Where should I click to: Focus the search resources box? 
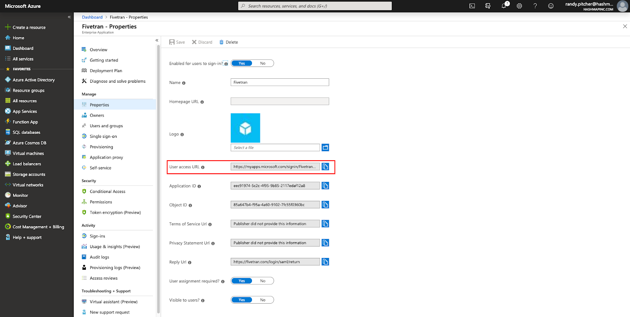point(315,6)
